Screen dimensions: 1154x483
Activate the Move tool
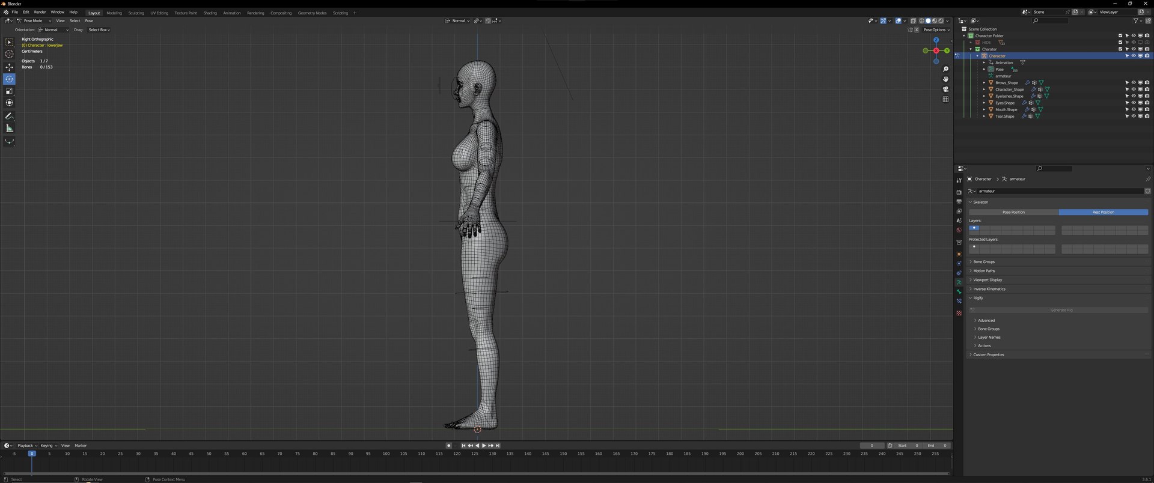(9, 67)
